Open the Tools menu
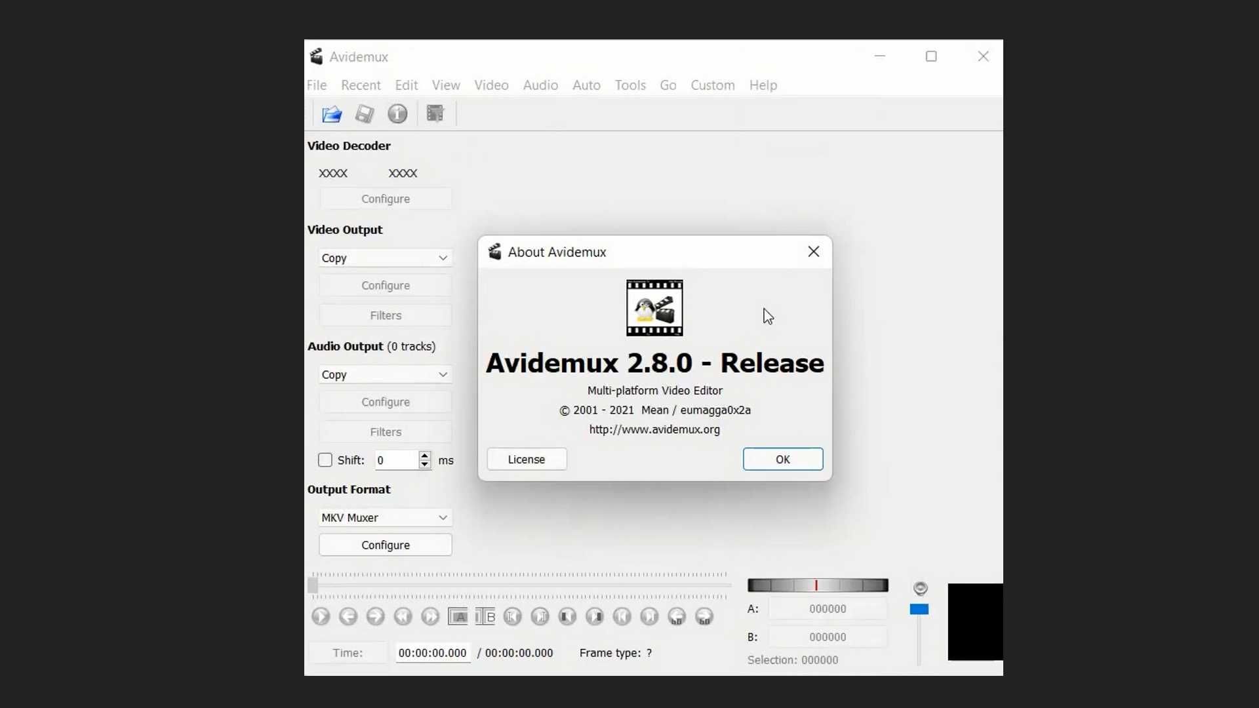Screen dimensions: 1259x708 click(630, 85)
